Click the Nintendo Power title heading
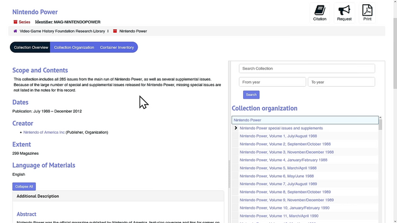397x223 pixels. point(35,12)
